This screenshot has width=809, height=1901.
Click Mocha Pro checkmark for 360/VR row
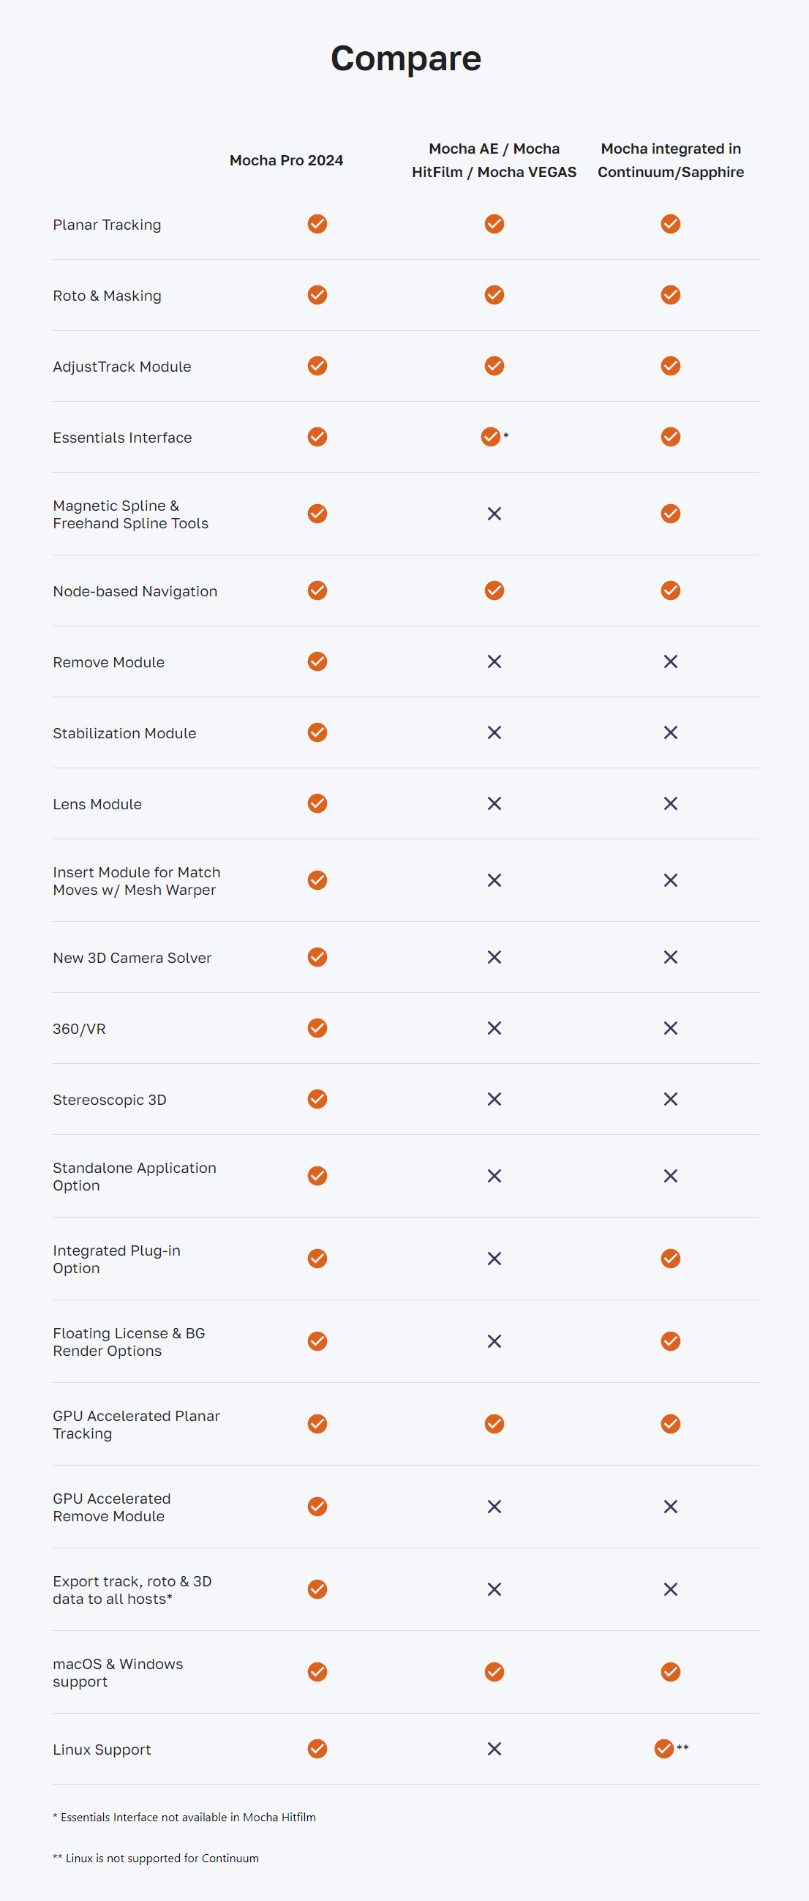(x=317, y=1028)
